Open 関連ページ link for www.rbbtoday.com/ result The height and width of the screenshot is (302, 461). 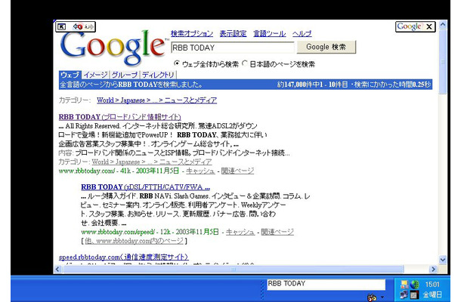237,171
